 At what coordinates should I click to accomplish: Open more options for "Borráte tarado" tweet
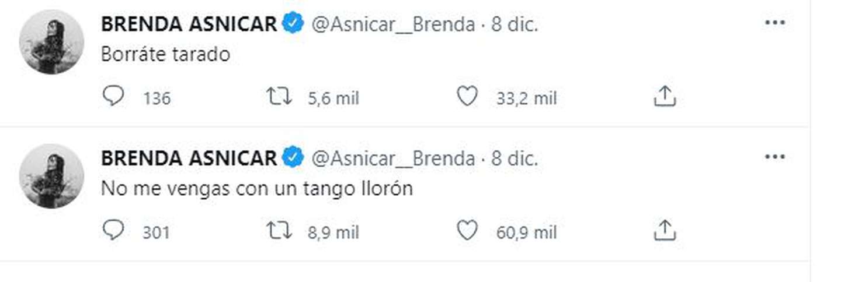click(x=775, y=23)
